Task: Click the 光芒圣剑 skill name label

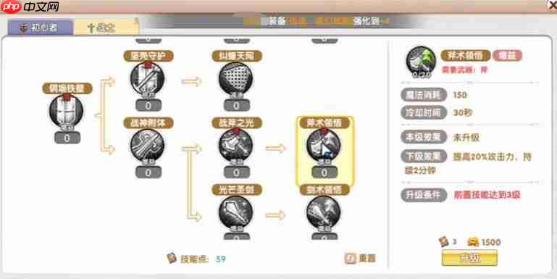Action: click(x=237, y=190)
